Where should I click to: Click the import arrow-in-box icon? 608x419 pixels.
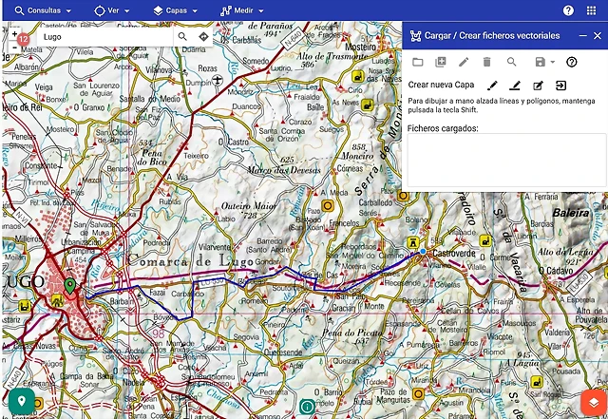coord(560,86)
